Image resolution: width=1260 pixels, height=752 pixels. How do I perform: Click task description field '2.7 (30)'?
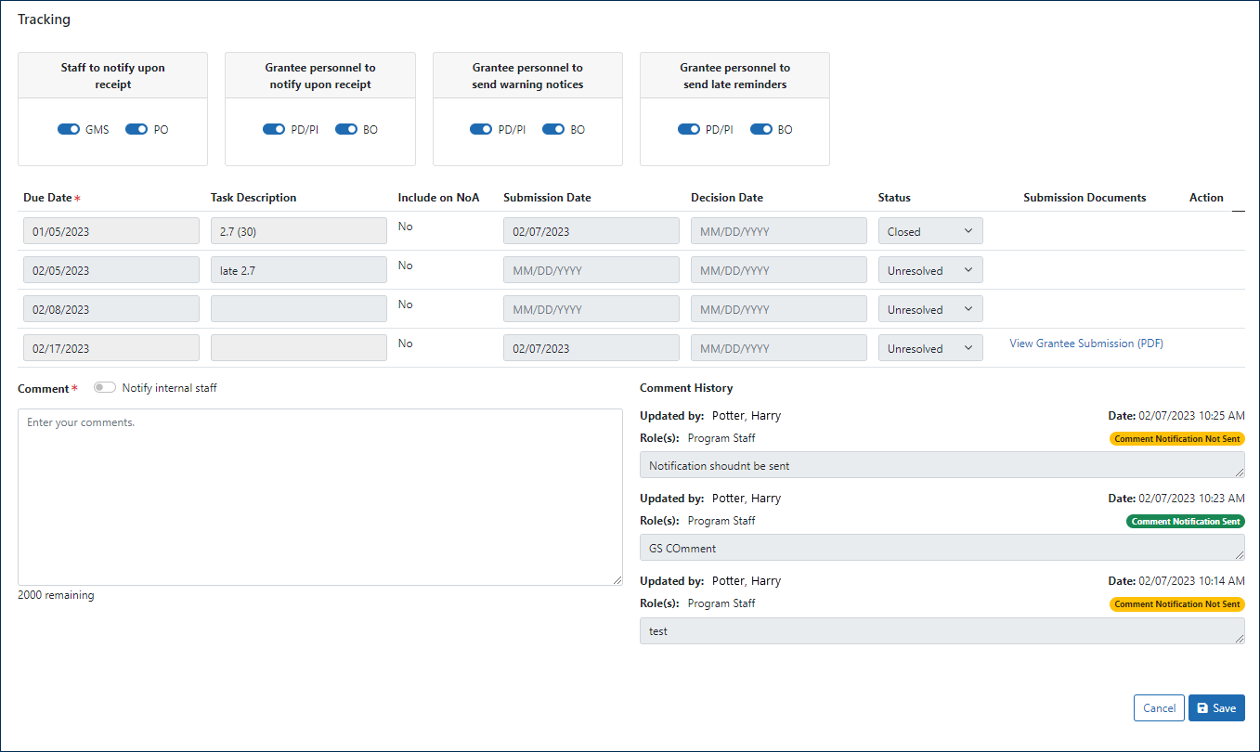pos(299,231)
